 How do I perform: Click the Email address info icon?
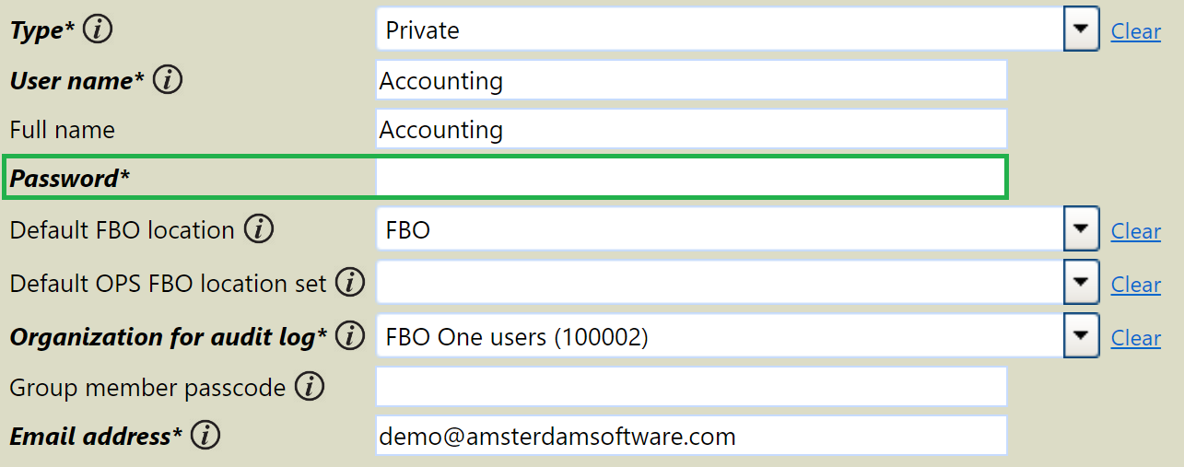pyautogui.click(x=205, y=436)
